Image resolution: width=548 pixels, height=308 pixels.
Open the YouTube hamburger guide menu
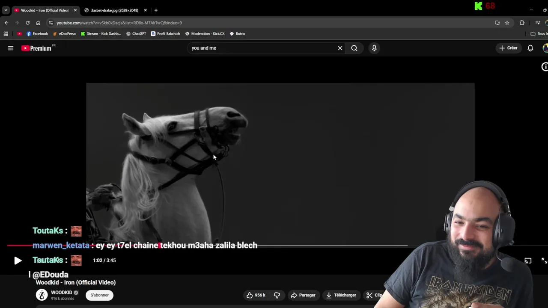pyautogui.click(x=11, y=48)
